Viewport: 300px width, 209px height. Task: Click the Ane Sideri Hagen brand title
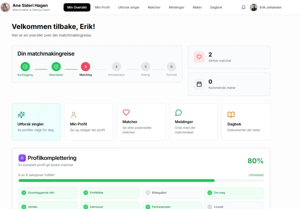[x=30, y=5]
